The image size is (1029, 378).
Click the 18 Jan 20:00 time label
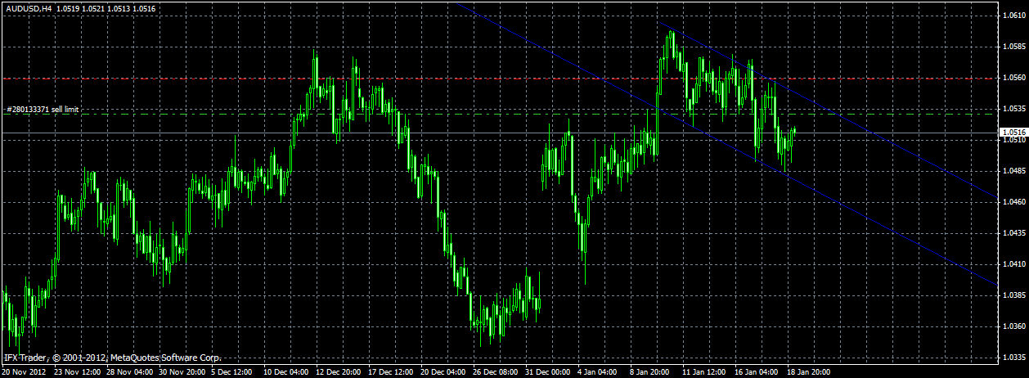point(810,371)
